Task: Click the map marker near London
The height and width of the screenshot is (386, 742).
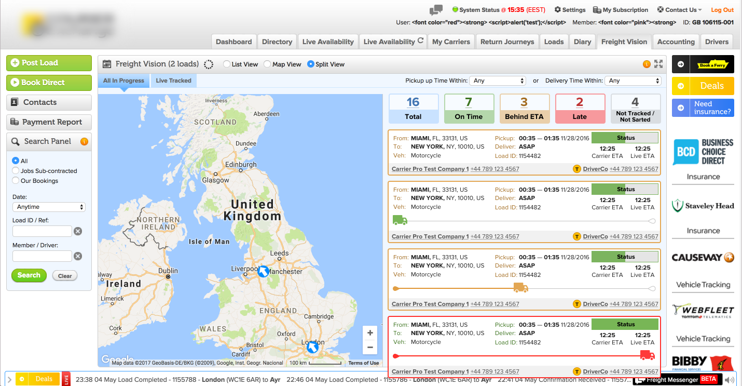Action: [312, 347]
